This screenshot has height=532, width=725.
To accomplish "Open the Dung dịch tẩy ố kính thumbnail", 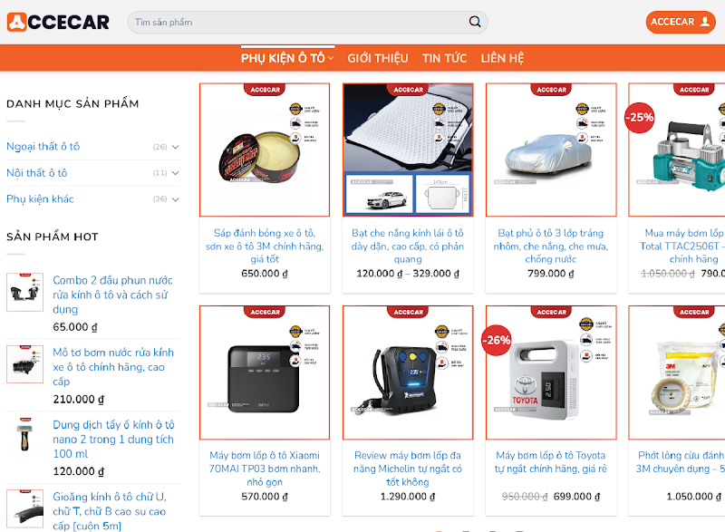I will pos(25,436).
